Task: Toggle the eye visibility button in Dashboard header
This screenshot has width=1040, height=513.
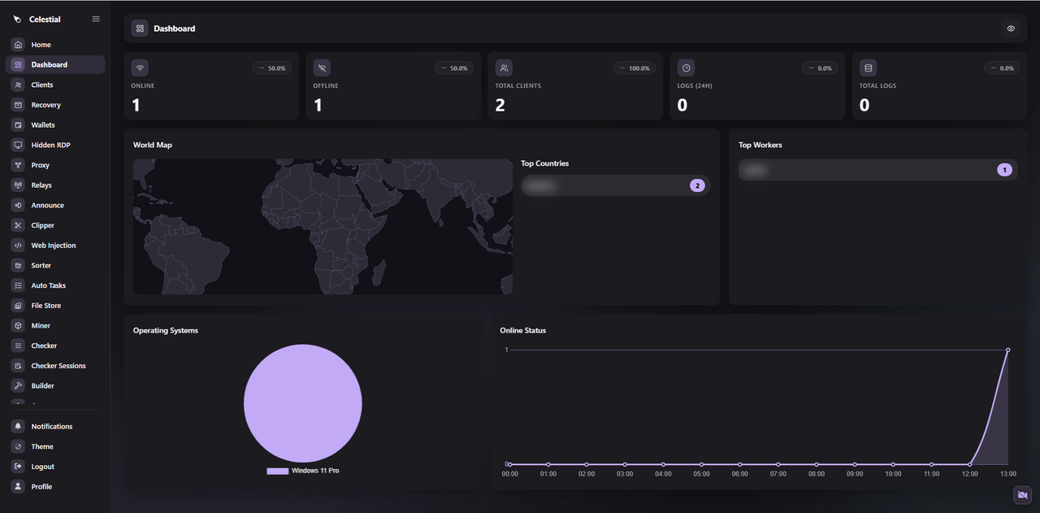Action: pyautogui.click(x=1011, y=28)
